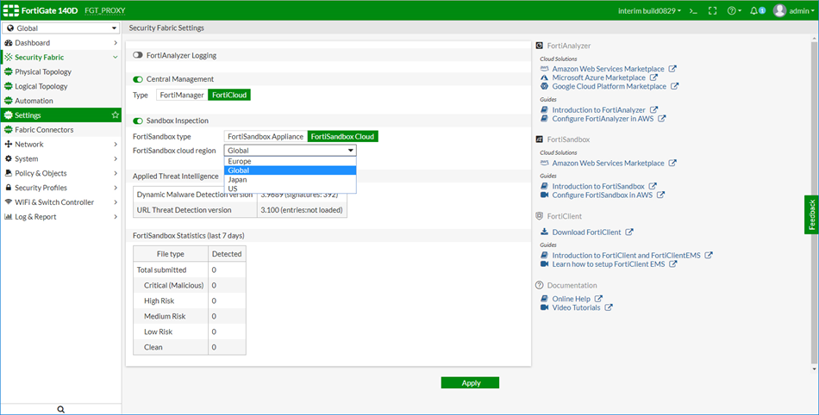This screenshot has height=415, width=819.
Task: Open Physical Topology in sidebar
Action: [x=43, y=72]
